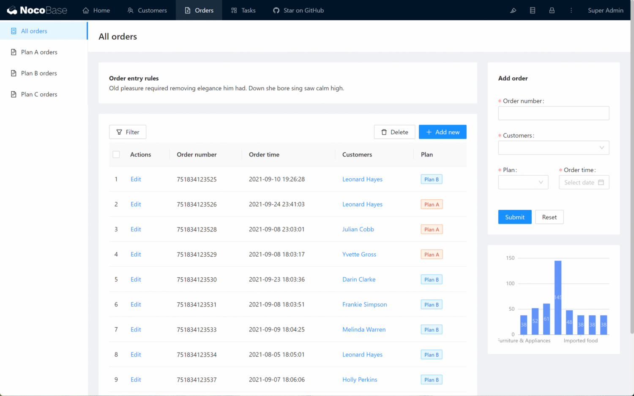Submit the Add order form

515,217
